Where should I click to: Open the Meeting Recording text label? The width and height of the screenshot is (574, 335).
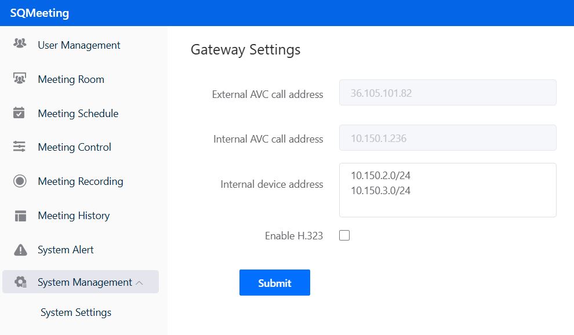point(80,181)
